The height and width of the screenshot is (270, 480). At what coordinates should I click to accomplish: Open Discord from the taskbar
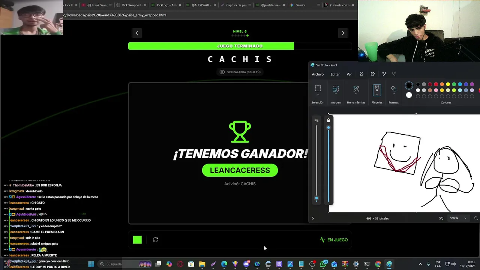coord(246,264)
